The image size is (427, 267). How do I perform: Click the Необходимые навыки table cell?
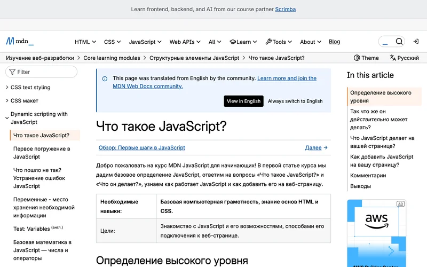click(126, 206)
